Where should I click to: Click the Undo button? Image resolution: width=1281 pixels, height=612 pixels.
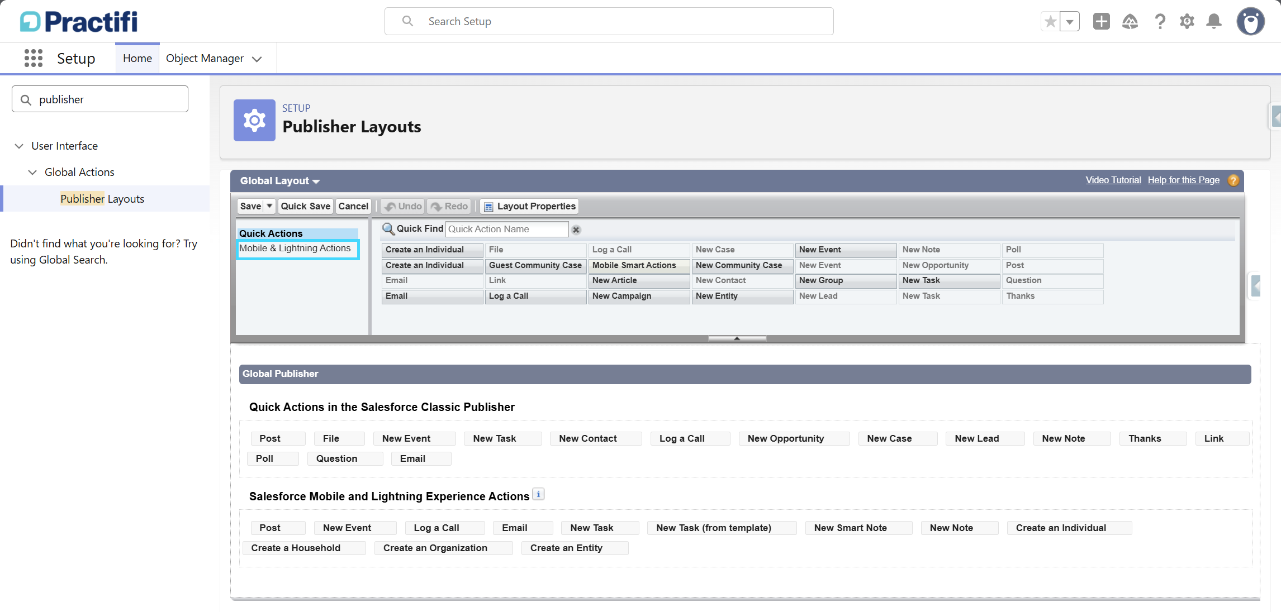click(402, 206)
